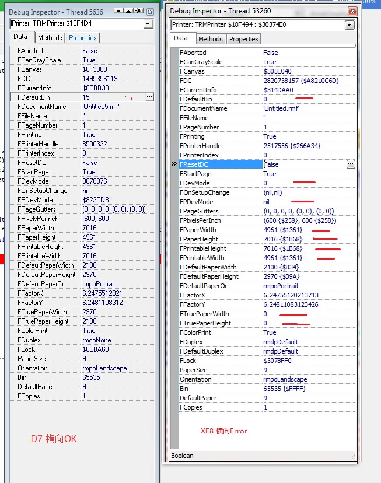Select FPrinterHandle value 2517556 {$266A34}
The image size is (381, 483).
(292, 146)
